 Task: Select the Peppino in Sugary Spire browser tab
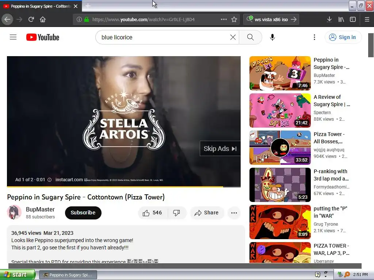pos(41,6)
